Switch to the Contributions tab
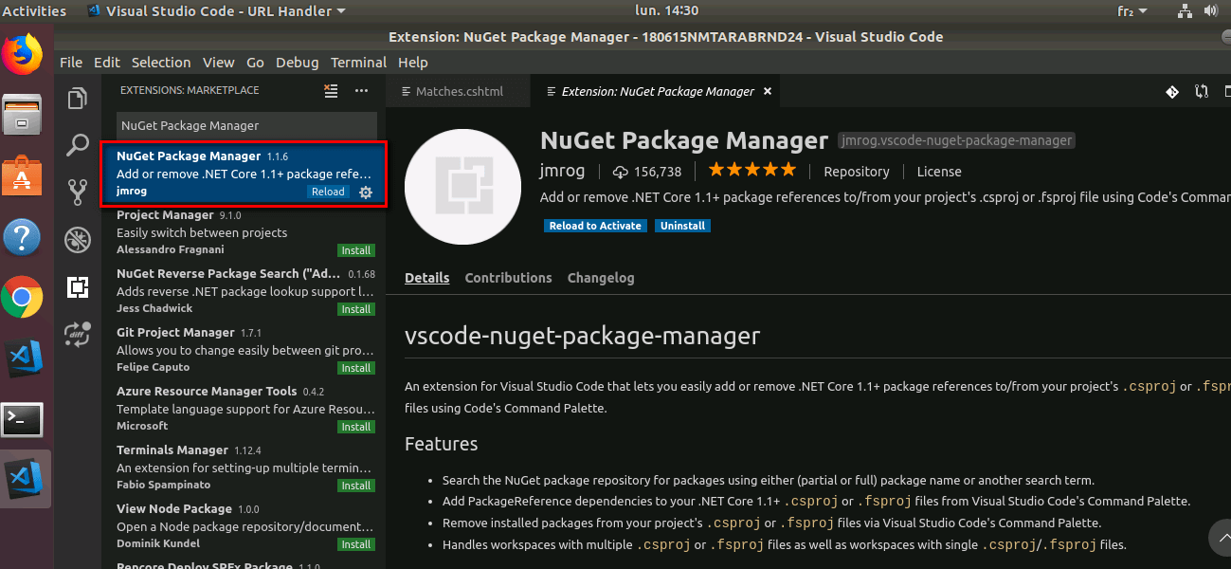 tap(508, 278)
